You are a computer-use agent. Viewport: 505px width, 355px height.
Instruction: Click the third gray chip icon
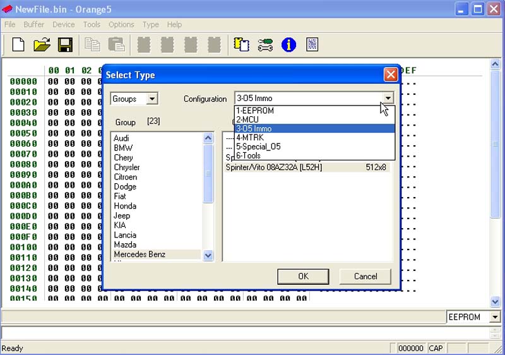191,44
